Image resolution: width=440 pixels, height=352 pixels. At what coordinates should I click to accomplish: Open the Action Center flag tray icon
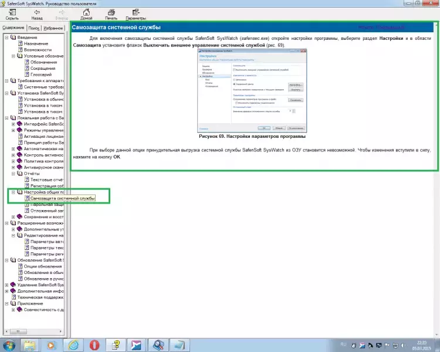(387, 346)
